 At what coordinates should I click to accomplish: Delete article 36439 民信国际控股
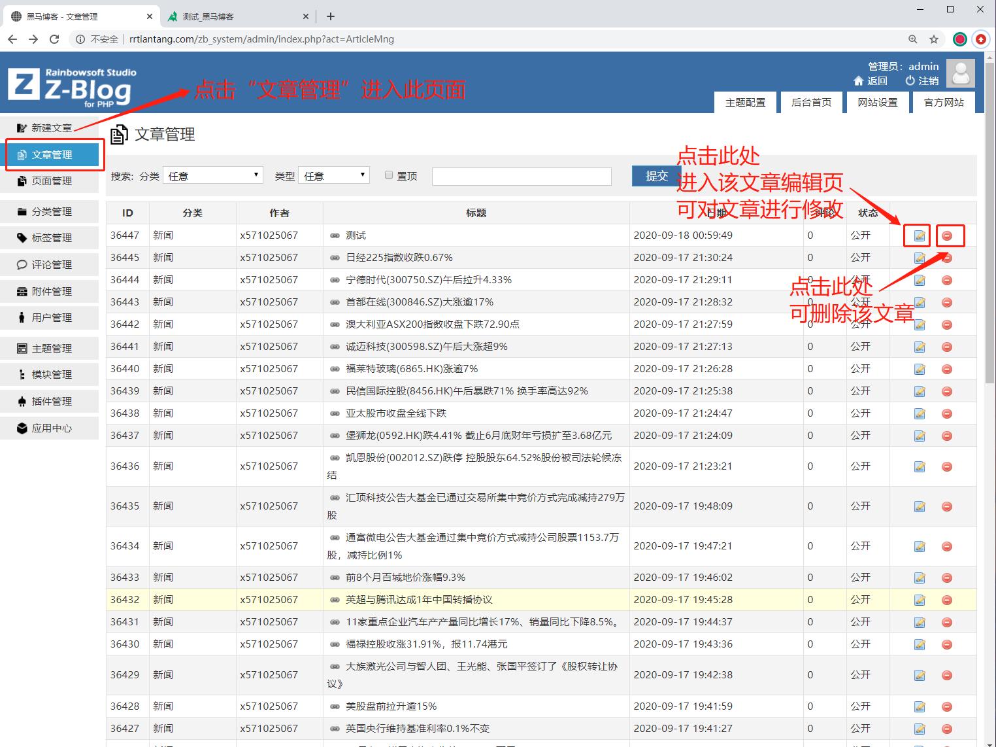[947, 391]
